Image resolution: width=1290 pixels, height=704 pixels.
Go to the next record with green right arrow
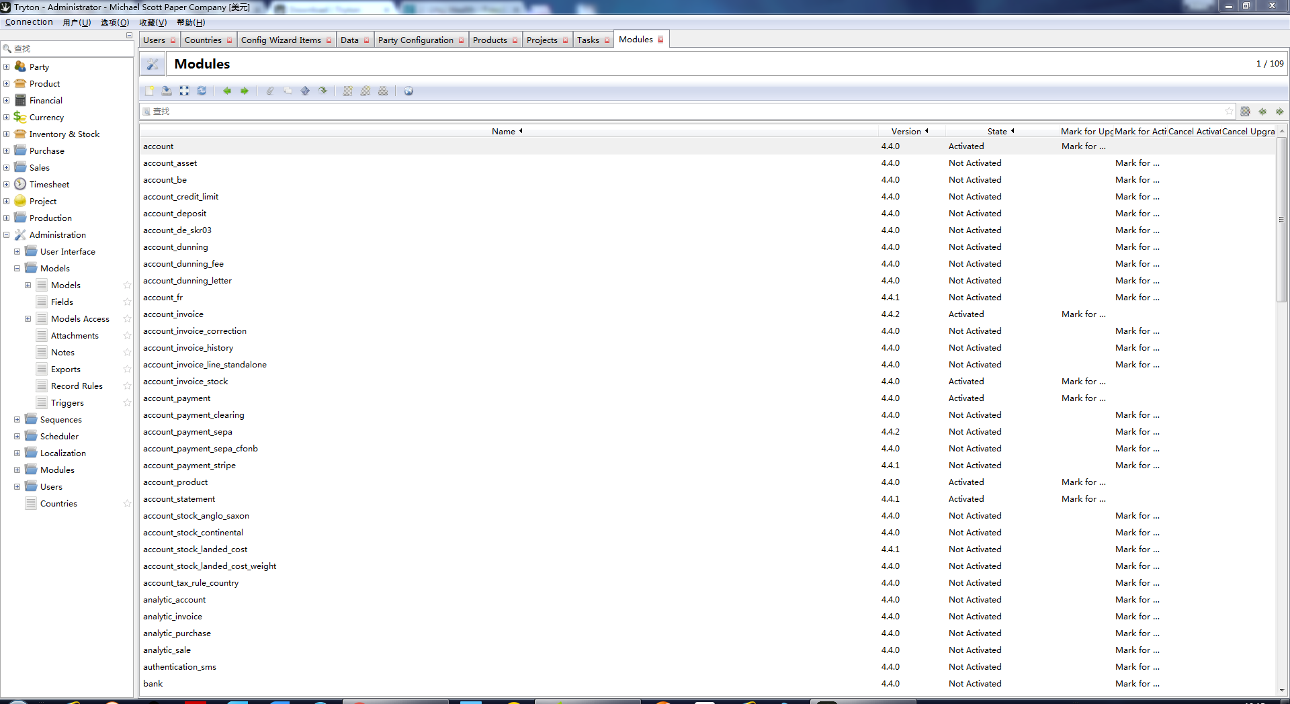click(245, 91)
